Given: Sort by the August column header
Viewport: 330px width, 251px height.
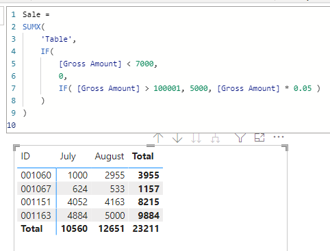Looking at the screenshot, I should pyautogui.click(x=110, y=157).
